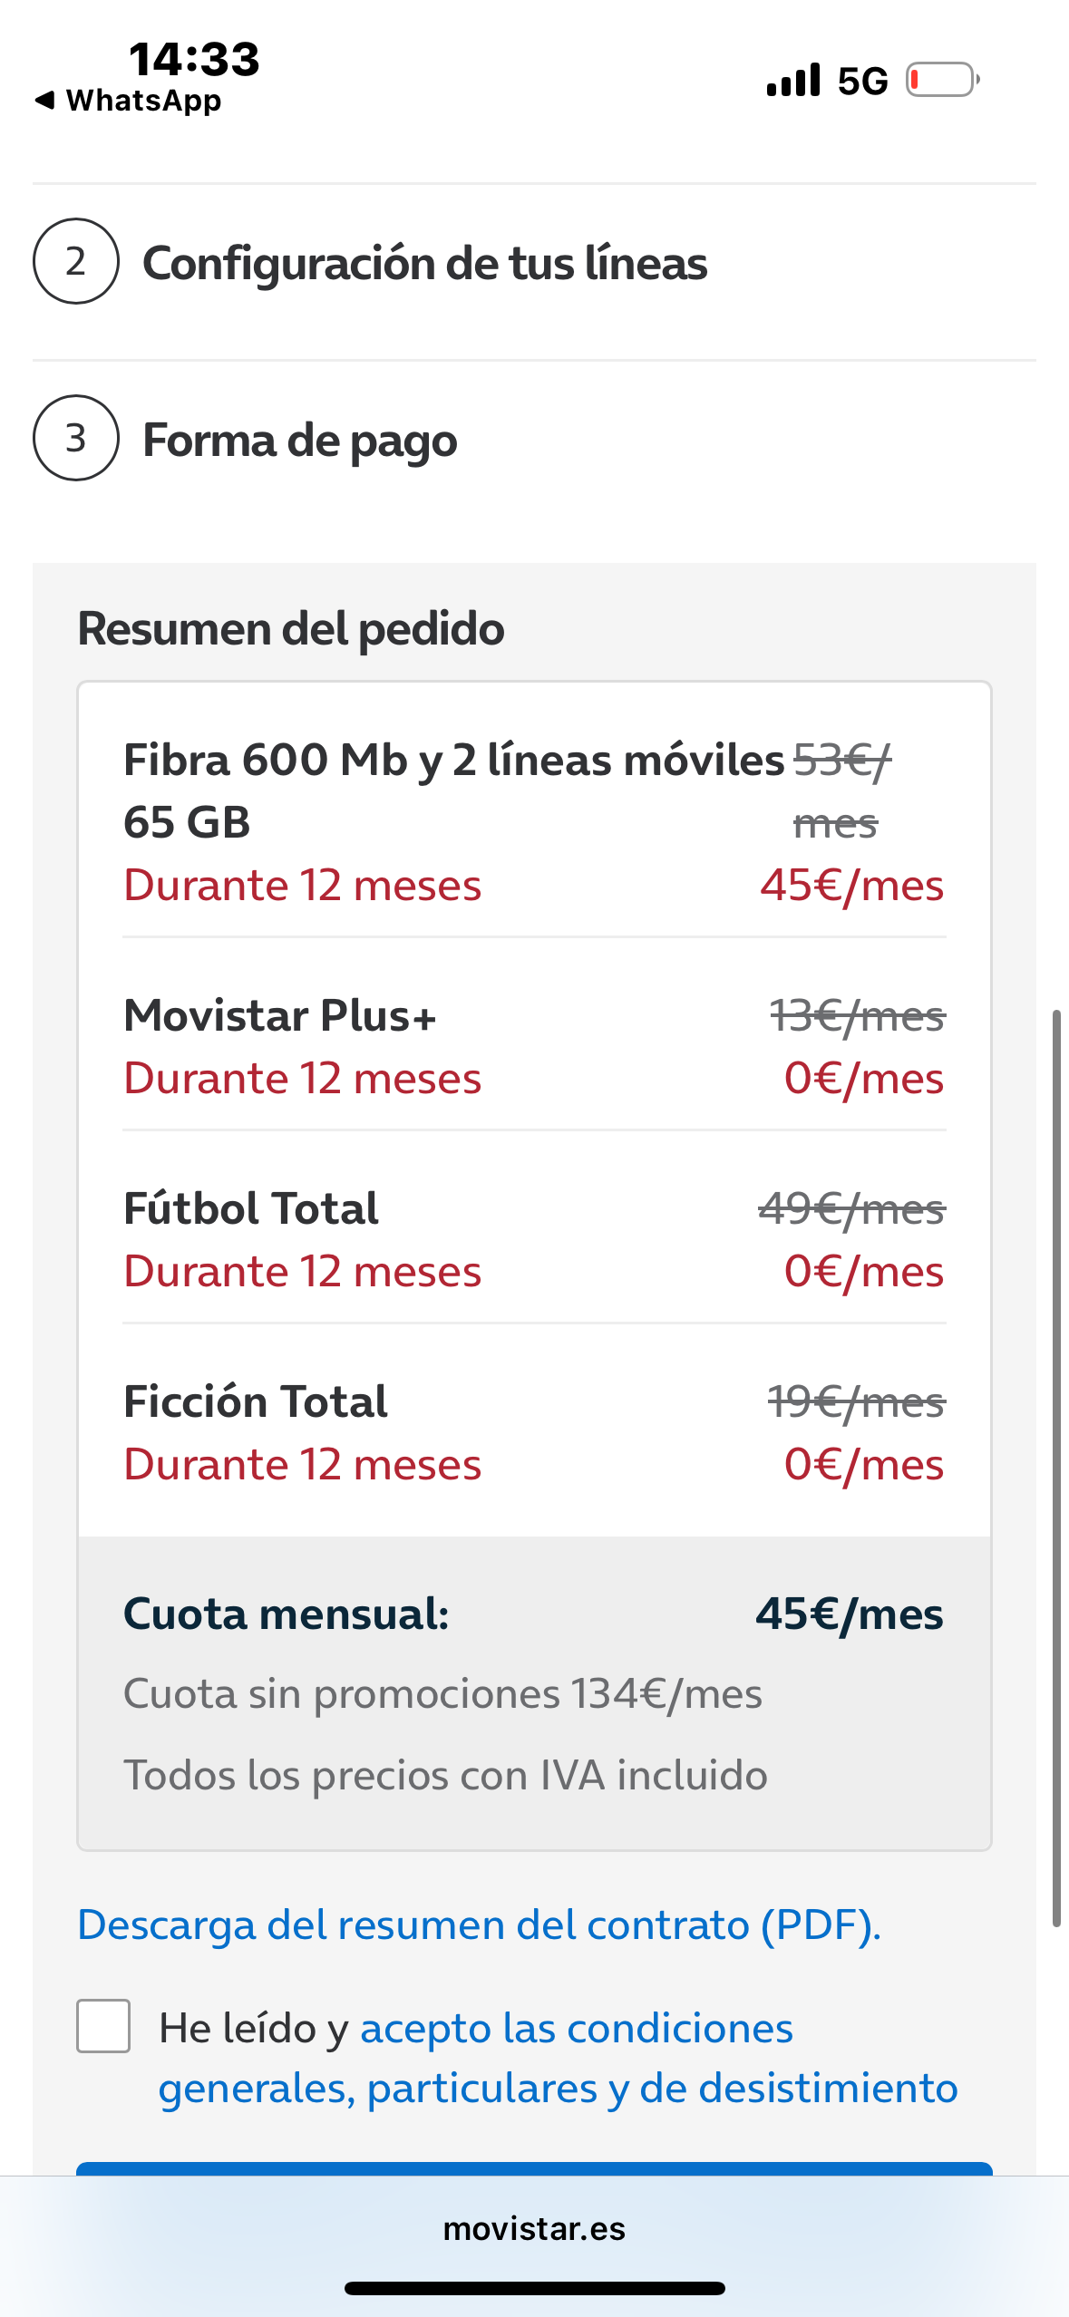This screenshot has height=2317, width=1069.
Task: Select the Movistar Plus+ order row
Action: coord(534,1046)
